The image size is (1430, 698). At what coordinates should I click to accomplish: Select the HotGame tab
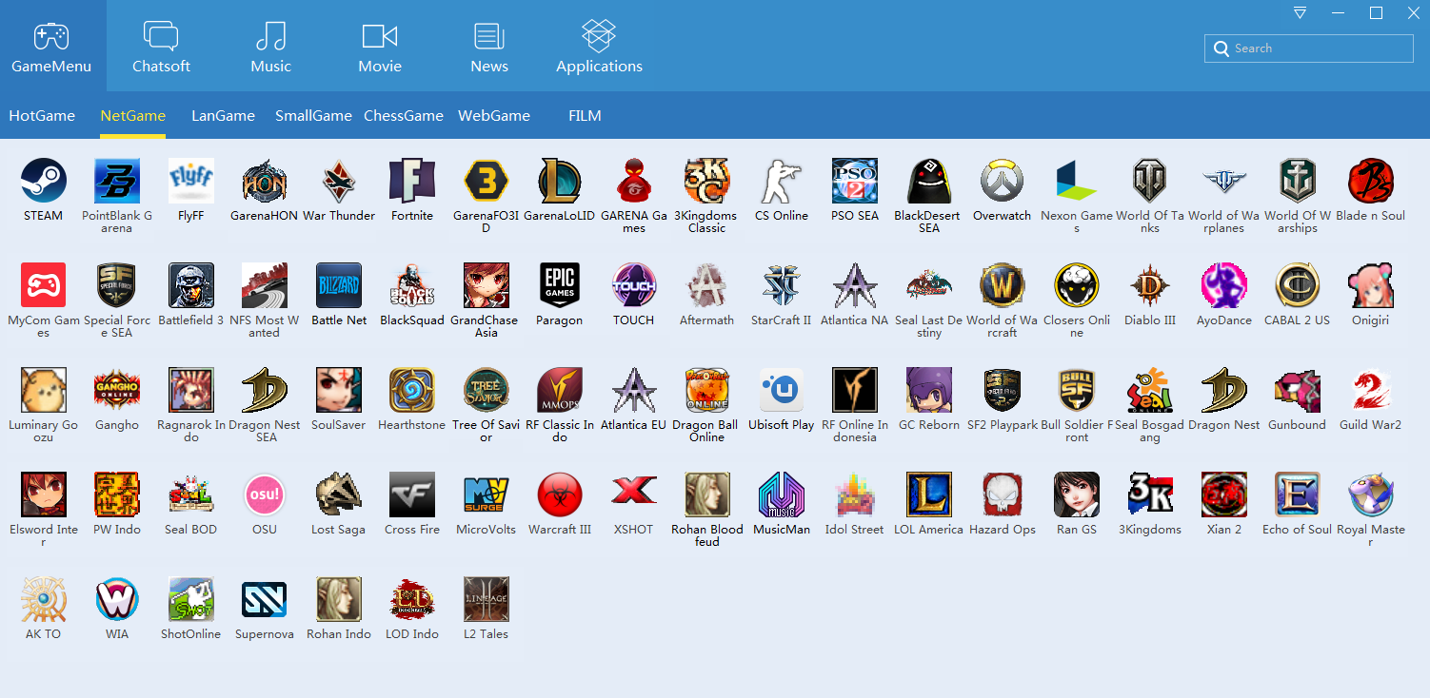point(42,116)
